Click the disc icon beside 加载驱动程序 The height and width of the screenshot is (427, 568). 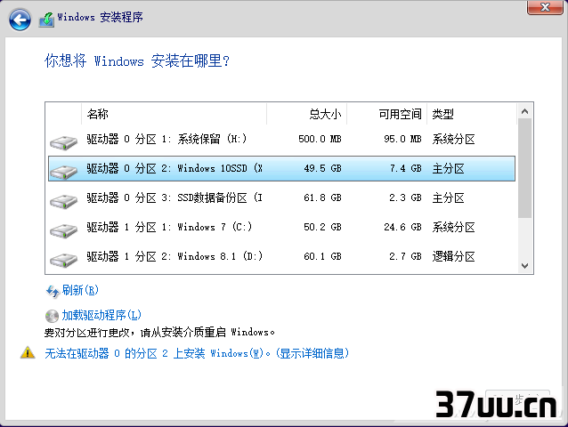pos(52,316)
